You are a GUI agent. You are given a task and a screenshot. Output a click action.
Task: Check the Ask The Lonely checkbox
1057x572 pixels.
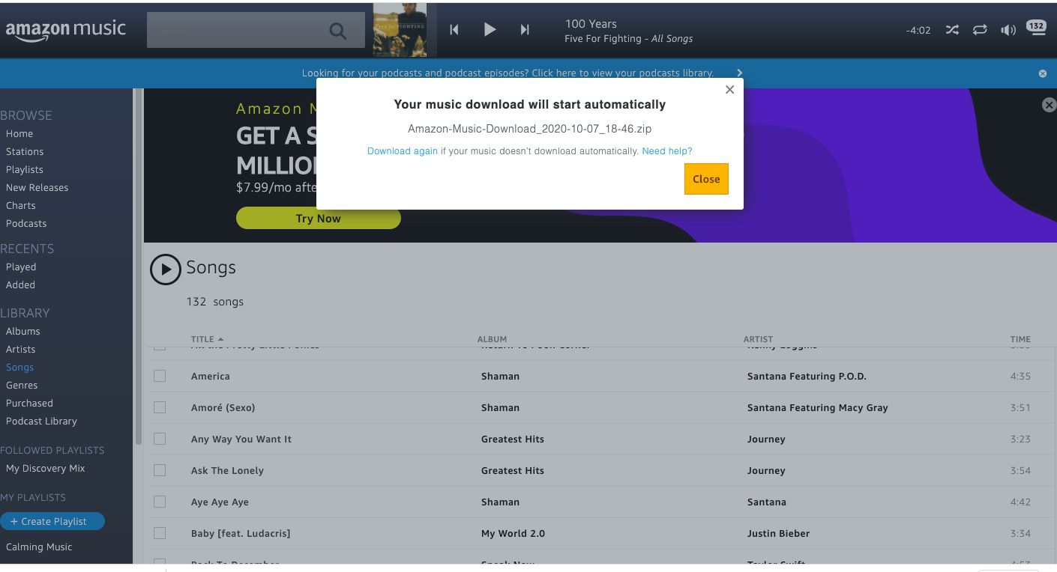[160, 470]
